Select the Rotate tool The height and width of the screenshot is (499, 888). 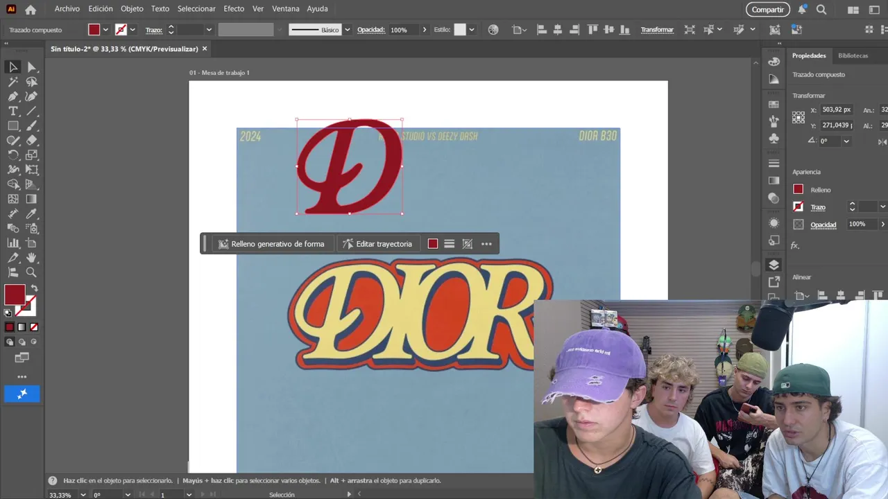pos(13,155)
